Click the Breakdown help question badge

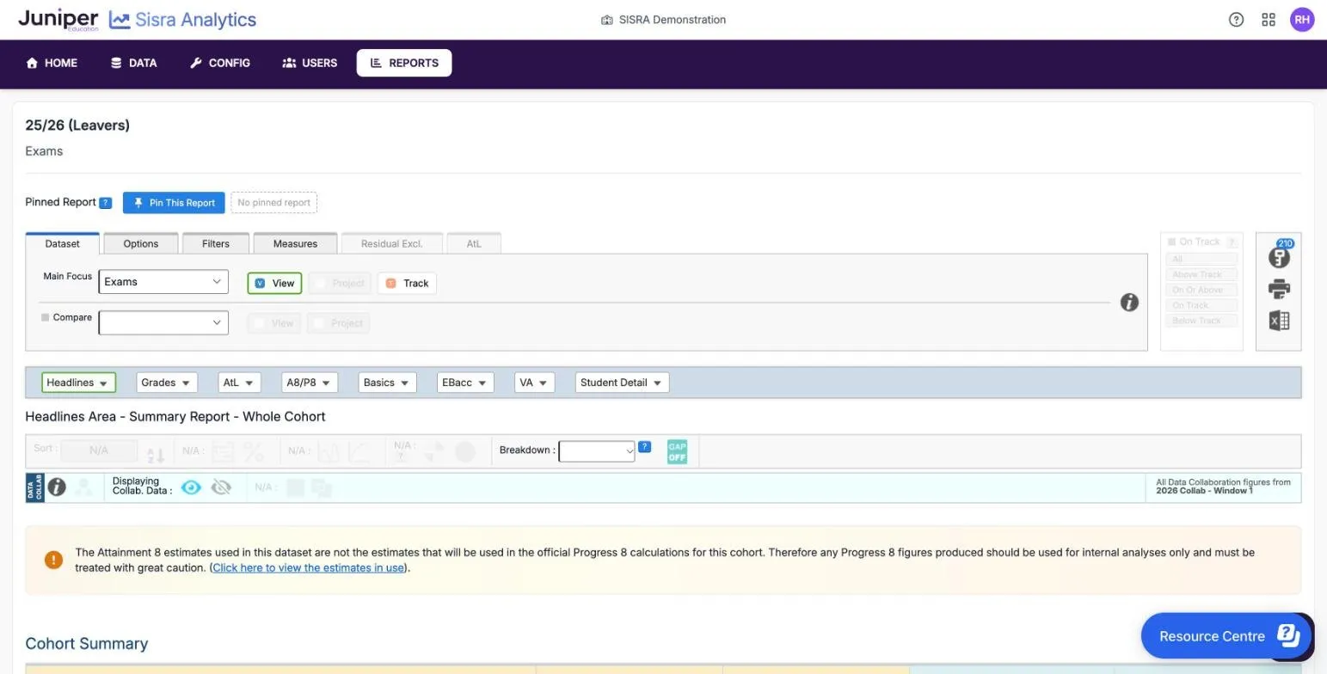[x=645, y=447]
